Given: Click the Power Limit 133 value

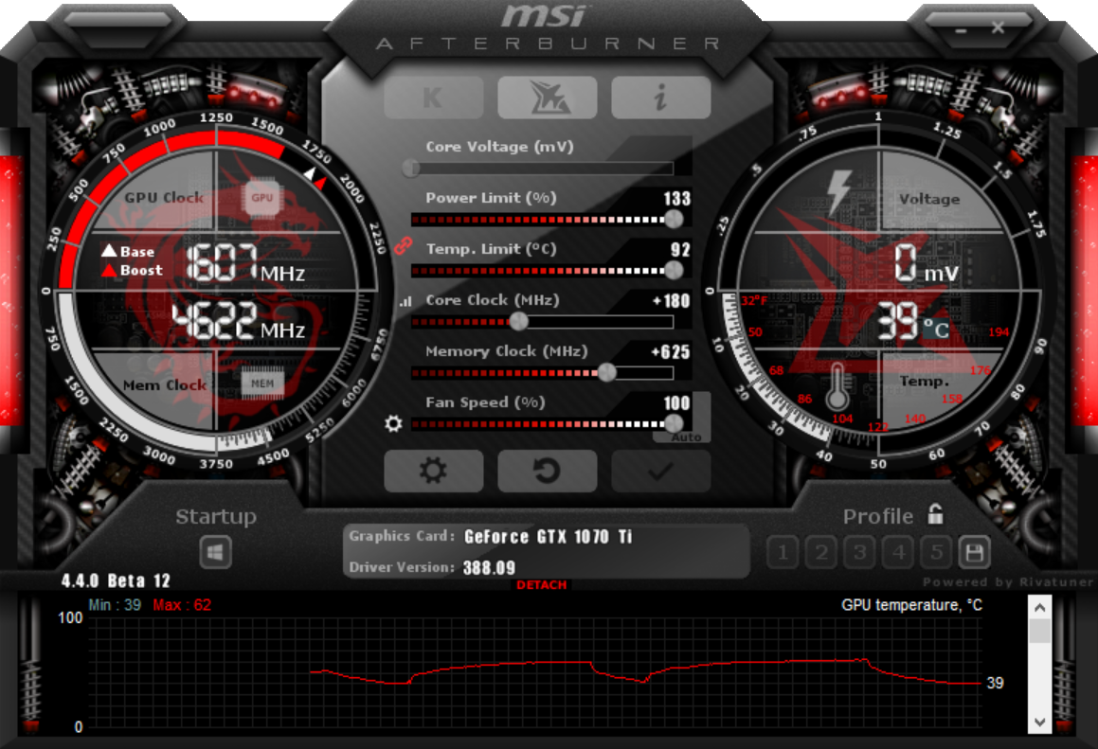Looking at the screenshot, I should coord(677,199).
